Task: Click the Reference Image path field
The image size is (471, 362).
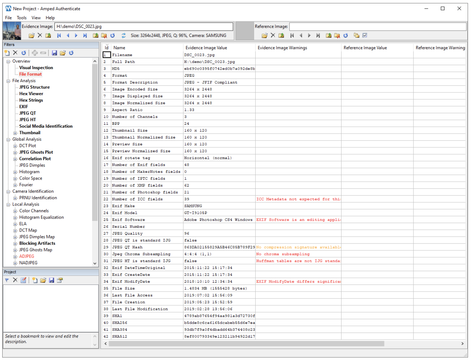Action: tap(378, 26)
